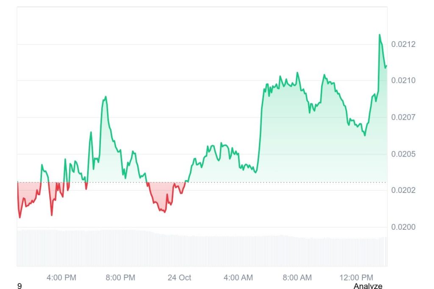Click the 8:00 AM time axis label

pos(297,278)
